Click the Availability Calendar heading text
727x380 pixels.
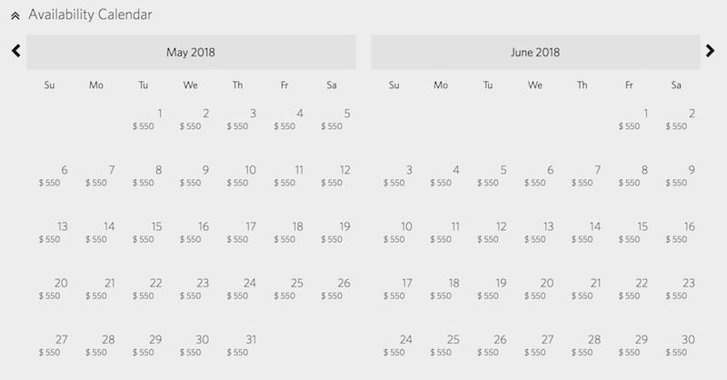(90, 15)
